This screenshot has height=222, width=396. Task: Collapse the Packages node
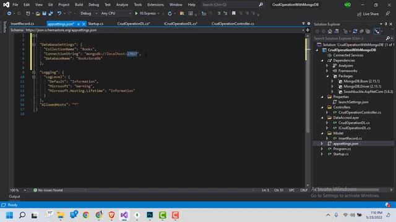point(327,76)
